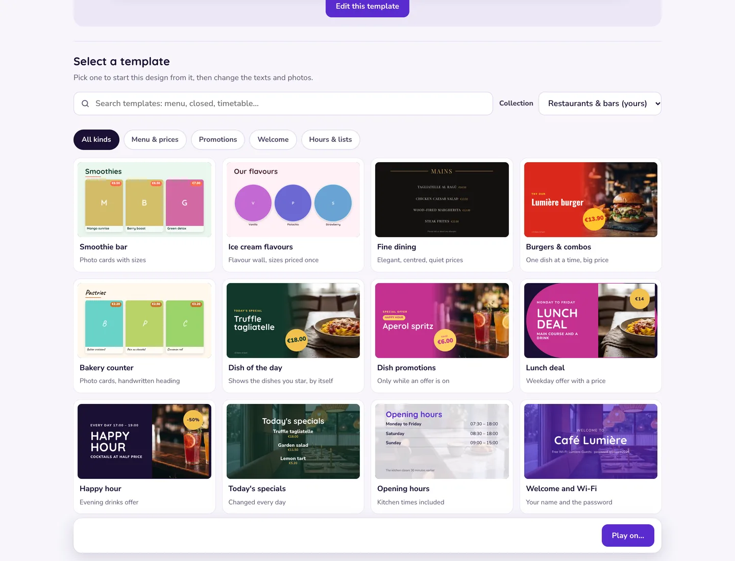Click 'Weekday offer with a price' description
Viewport: 735px width, 561px height.
[566, 381]
